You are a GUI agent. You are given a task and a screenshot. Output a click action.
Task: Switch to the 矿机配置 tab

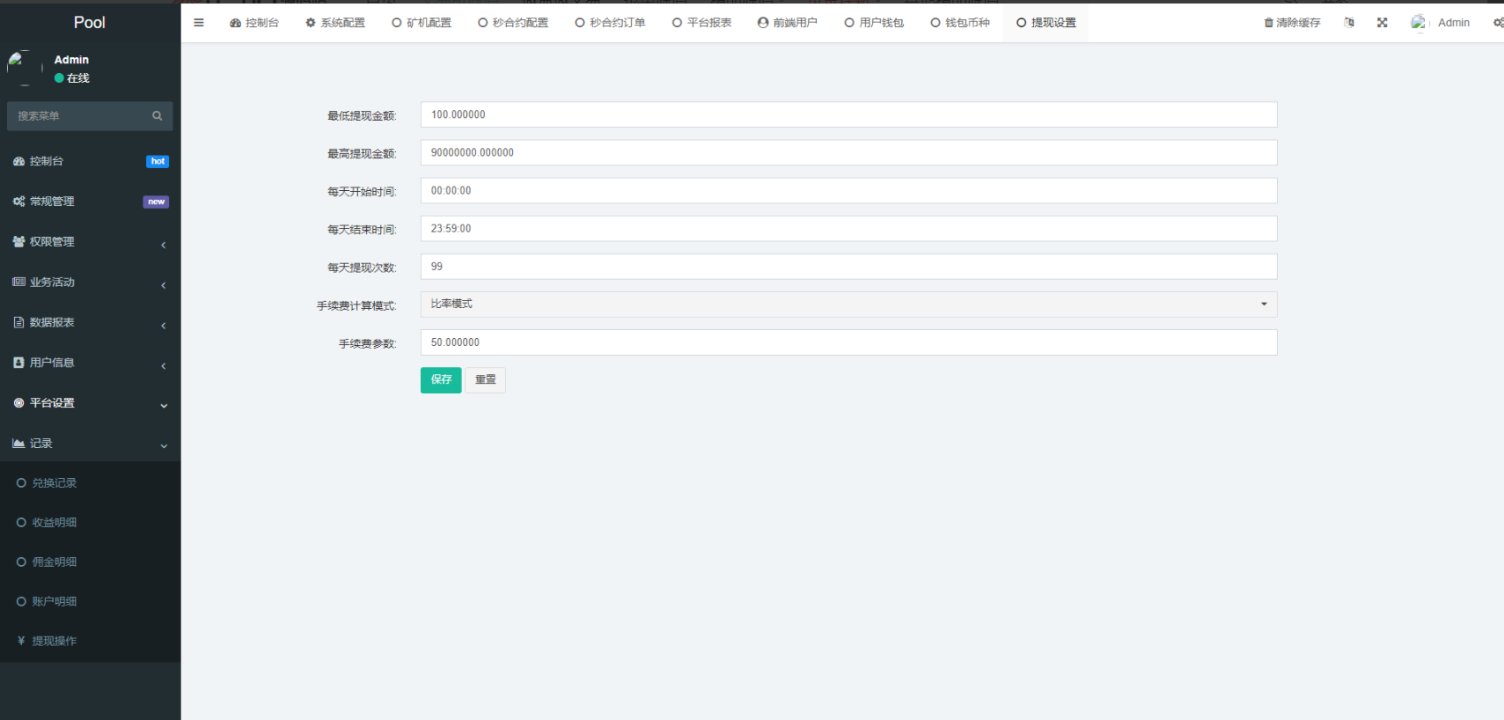tap(422, 23)
